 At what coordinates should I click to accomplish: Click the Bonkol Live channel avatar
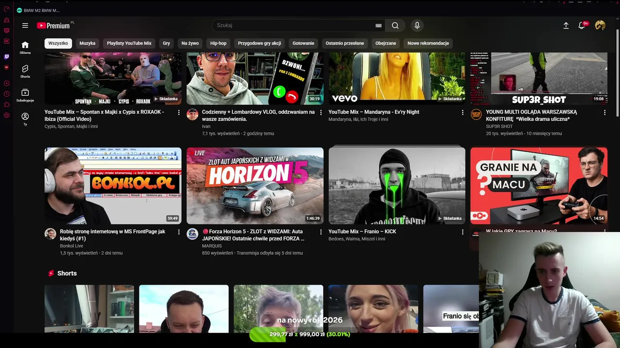point(50,234)
